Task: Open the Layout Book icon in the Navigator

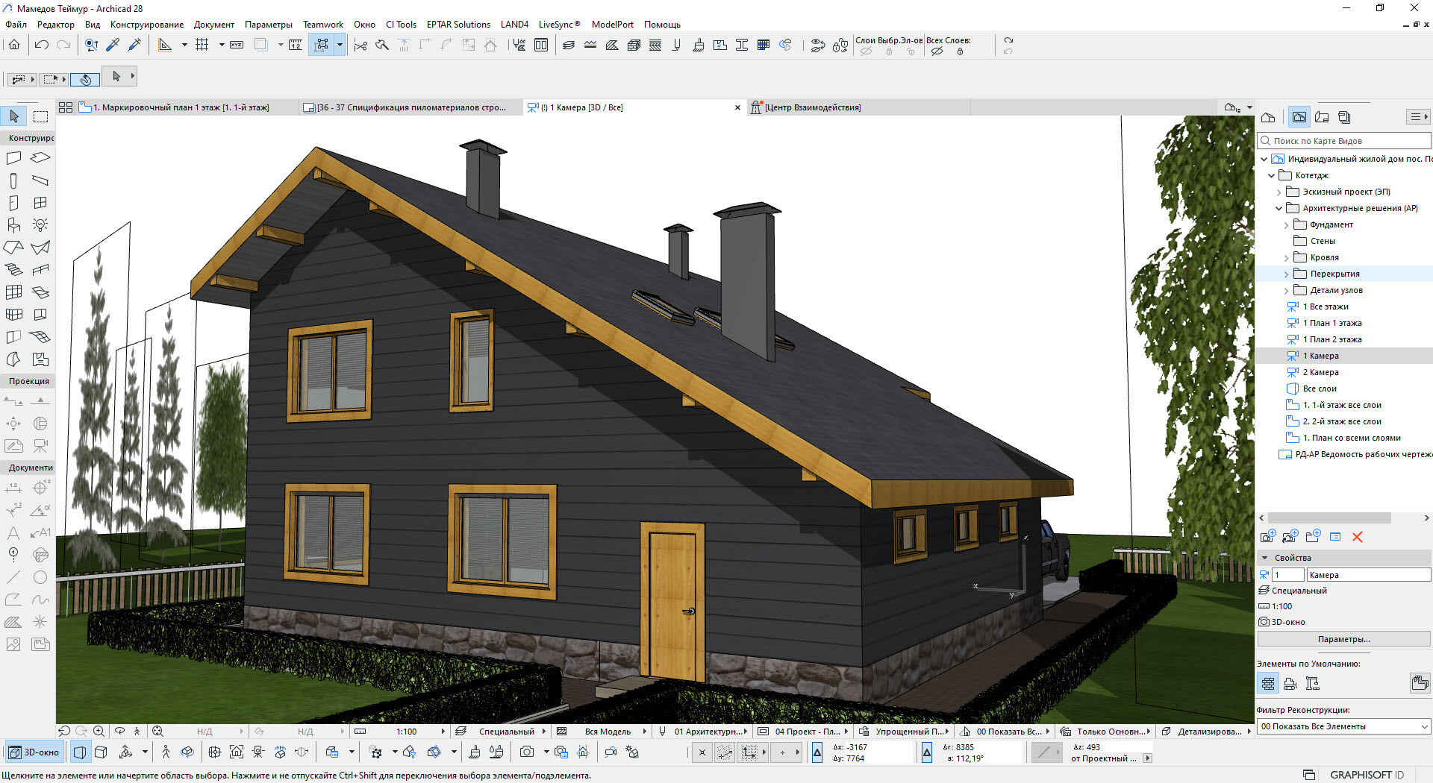Action: (1322, 117)
